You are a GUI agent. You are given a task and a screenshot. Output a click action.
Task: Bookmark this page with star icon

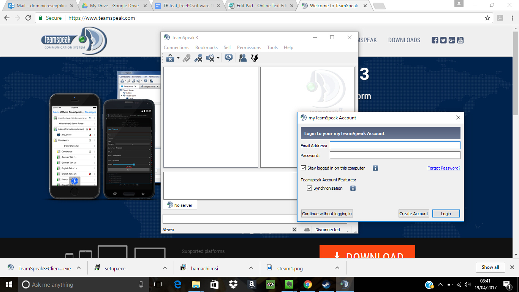[x=487, y=18]
